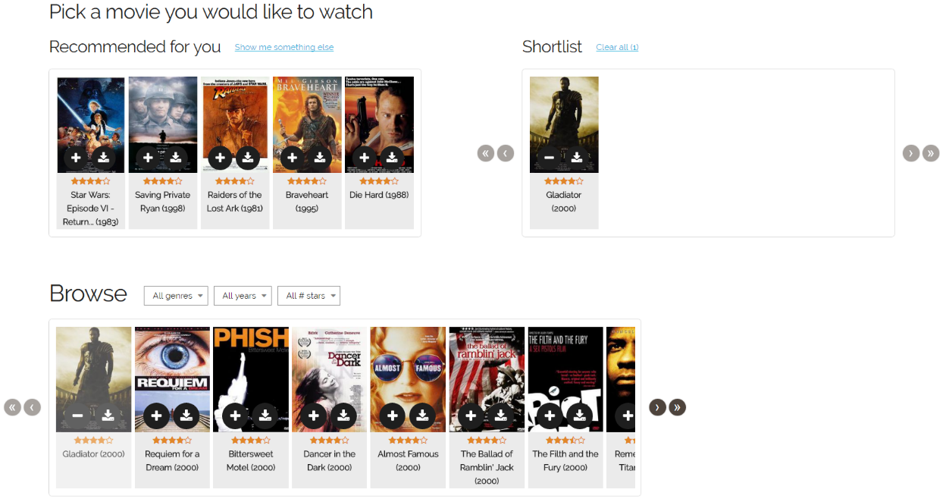Remove Gladiator from the Shortlist panel
The image size is (949, 502).
click(x=549, y=158)
